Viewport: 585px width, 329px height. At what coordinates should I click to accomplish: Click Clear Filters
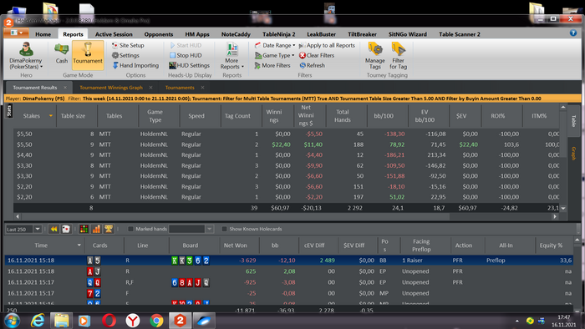click(317, 55)
